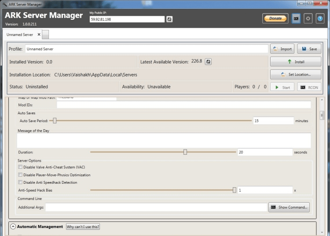Click the Donate button
Viewport: 330px width, 236px height.
275,18
